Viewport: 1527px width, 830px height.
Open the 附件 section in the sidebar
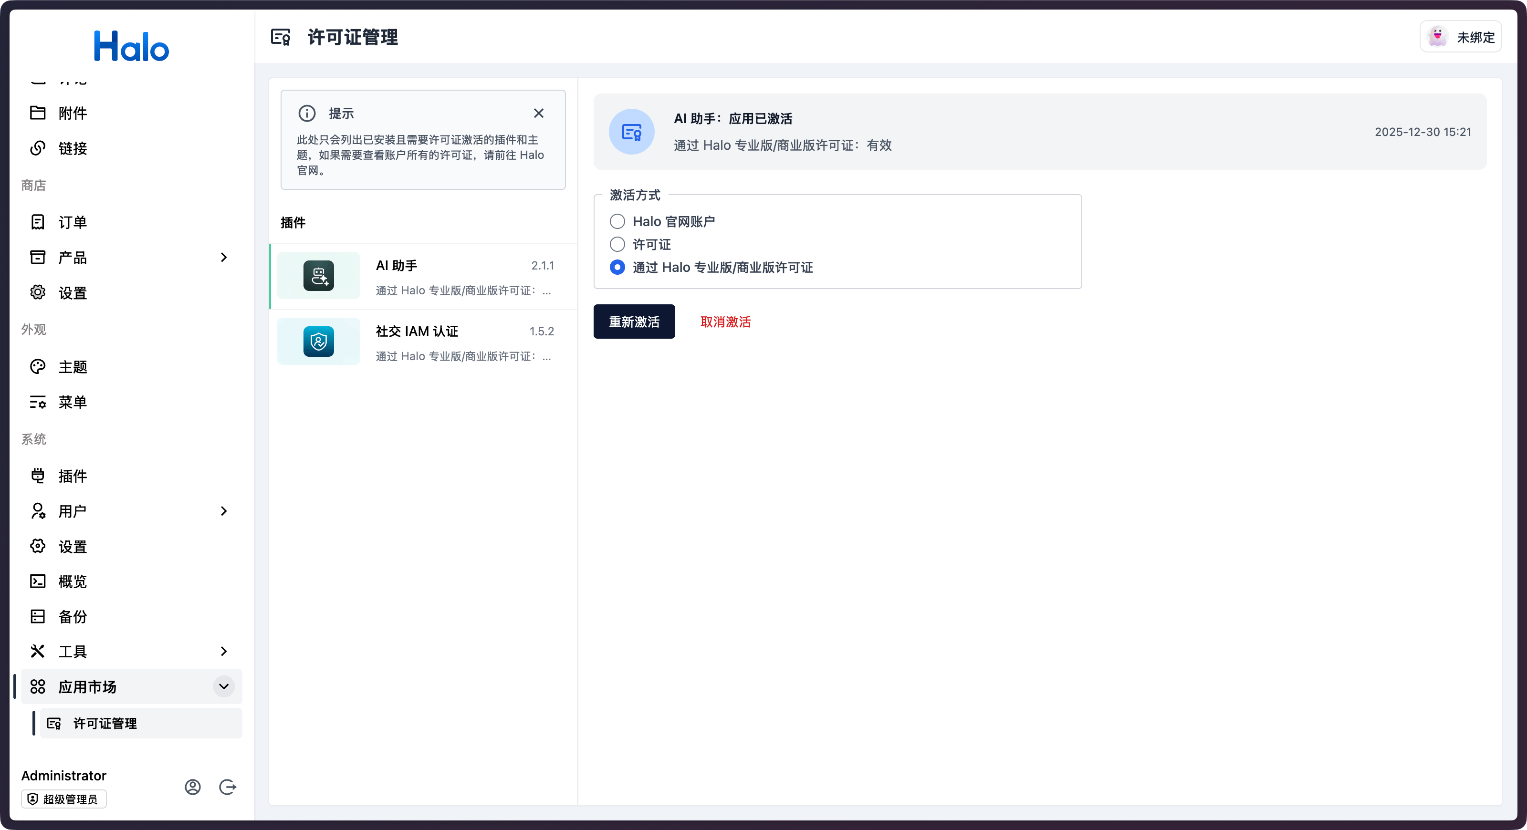click(73, 113)
